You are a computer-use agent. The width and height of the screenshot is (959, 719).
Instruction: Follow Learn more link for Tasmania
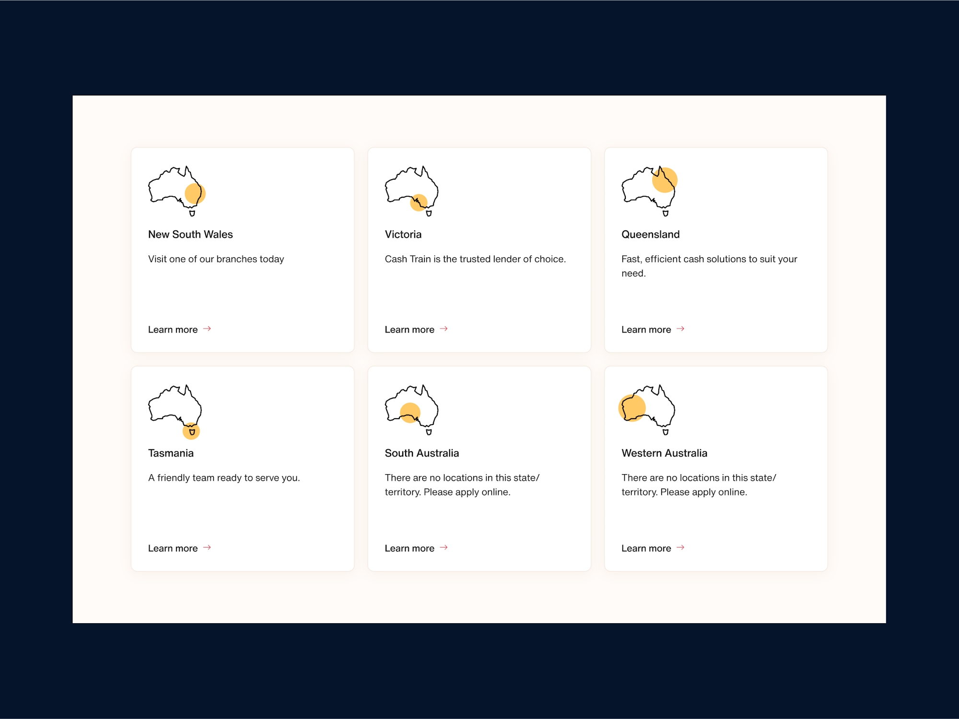[x=173, y=548]
